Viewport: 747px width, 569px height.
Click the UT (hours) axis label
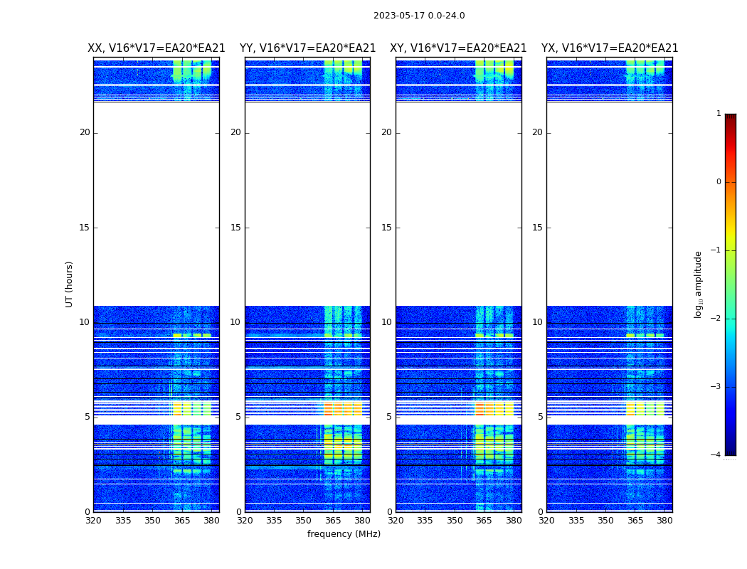pyautogui.click(x=69, y=284)
